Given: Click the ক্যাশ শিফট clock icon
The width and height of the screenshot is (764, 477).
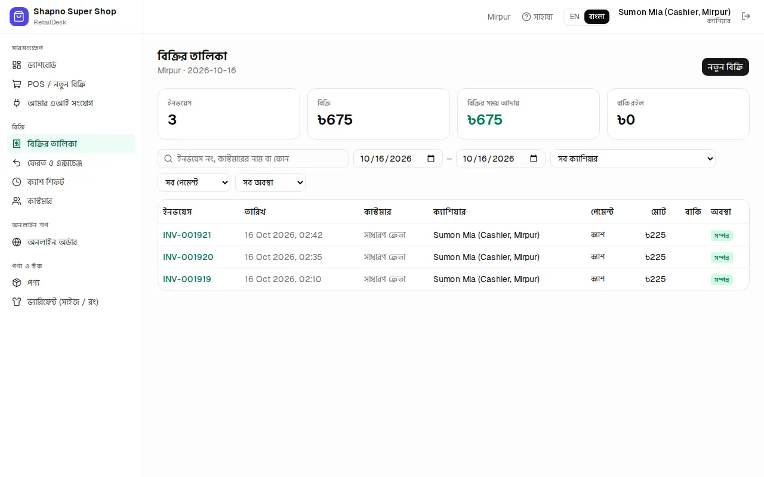Looking at the screenshot, I should coord(17,182).
